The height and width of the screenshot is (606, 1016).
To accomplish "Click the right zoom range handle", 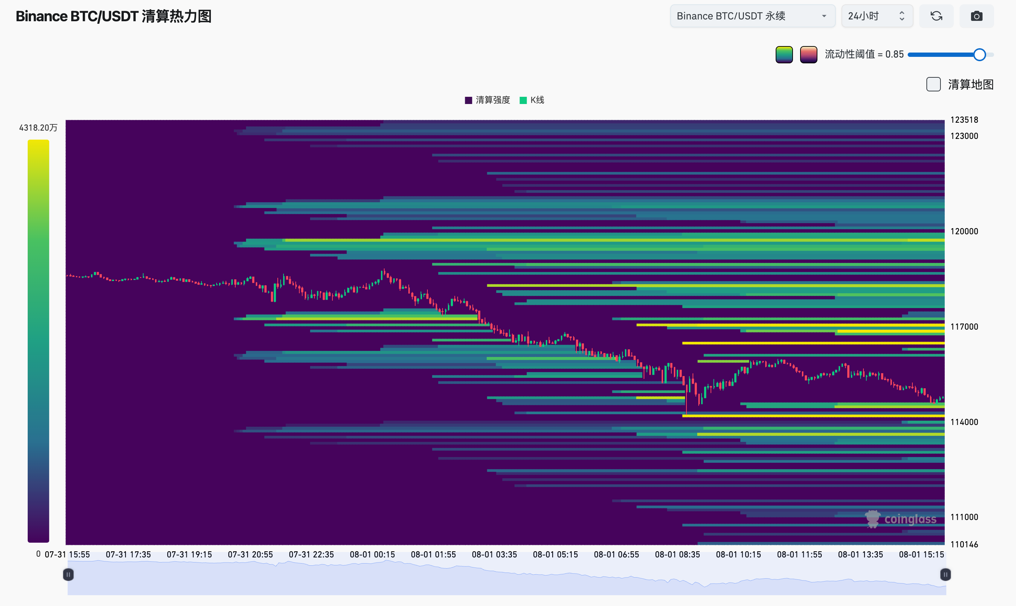I will click(945, 575).
